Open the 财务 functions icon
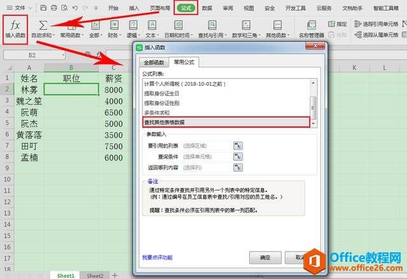The height and width of the screenshot is (279, 407). [114, 25]
